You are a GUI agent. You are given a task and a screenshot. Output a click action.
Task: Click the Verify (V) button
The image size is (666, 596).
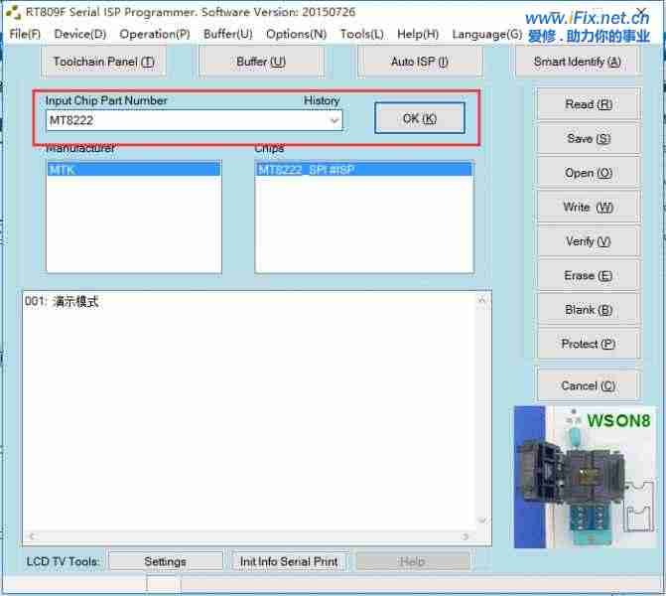588,241
